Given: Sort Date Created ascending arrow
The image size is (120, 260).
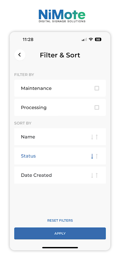Looking at the screenshot, I should 97,175.
